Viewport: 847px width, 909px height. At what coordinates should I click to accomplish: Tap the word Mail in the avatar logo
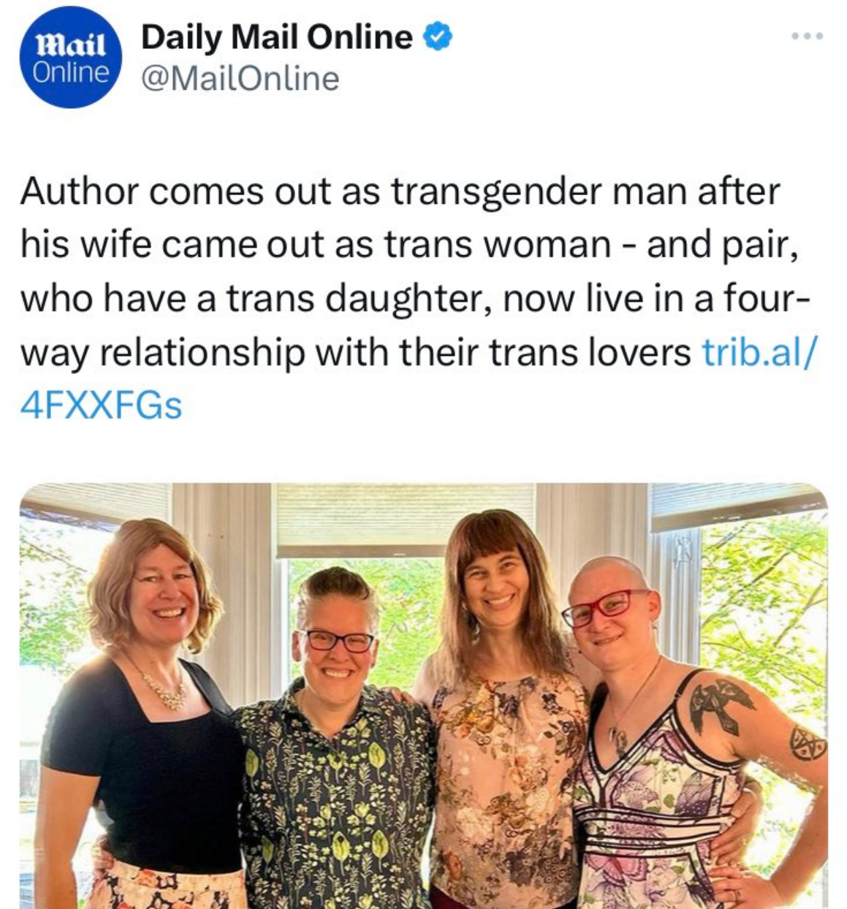(71, 45)
